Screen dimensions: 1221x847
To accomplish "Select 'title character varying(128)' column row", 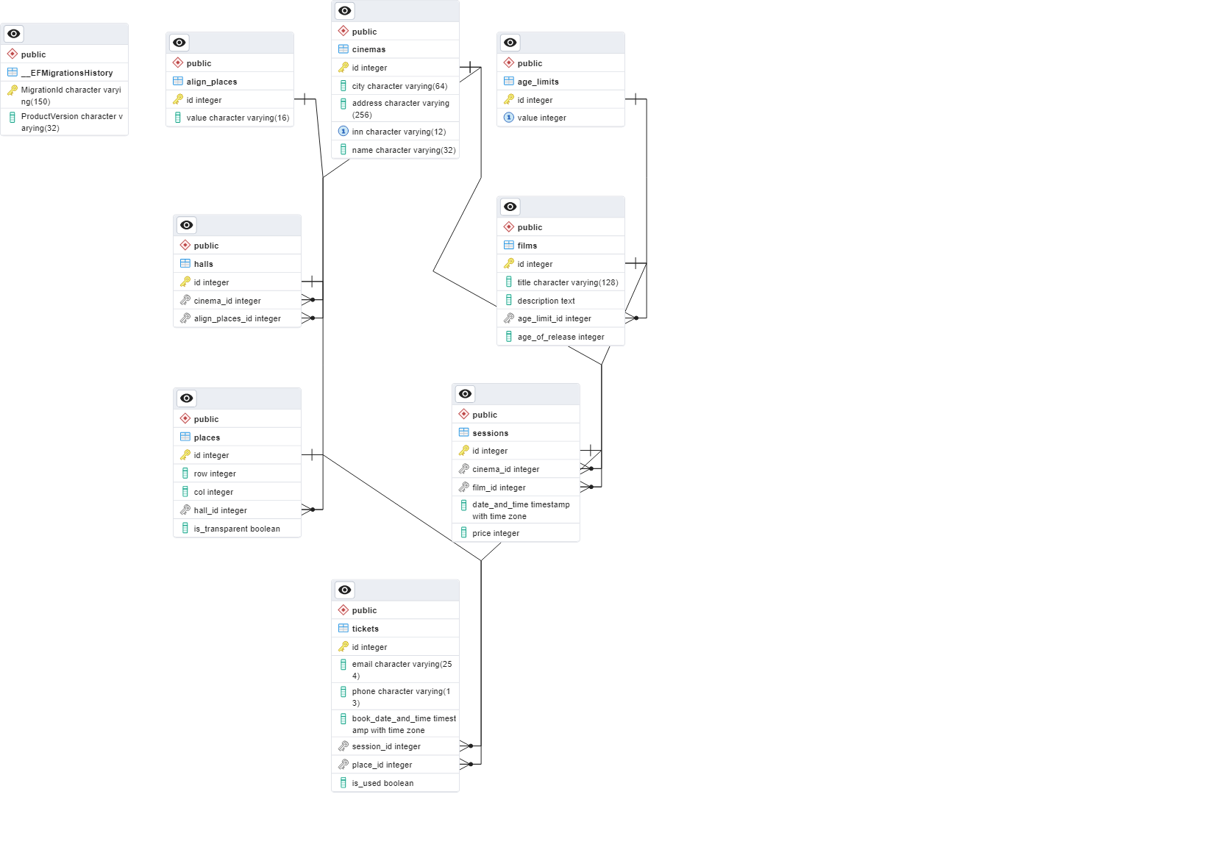I will tap(560, 282).
